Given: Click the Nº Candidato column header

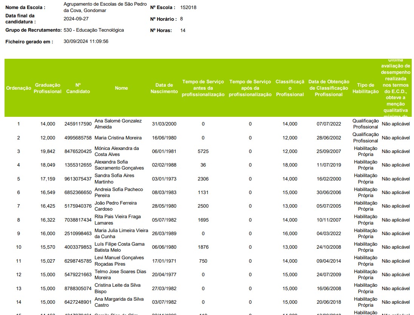Looking at the screenshot, I should (x=78, y=88).
